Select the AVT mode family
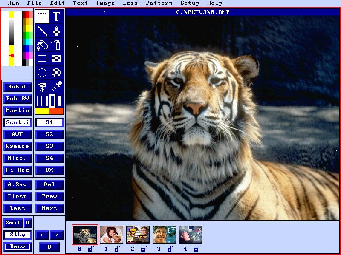The image size is (341, 255). coord(17,135)
